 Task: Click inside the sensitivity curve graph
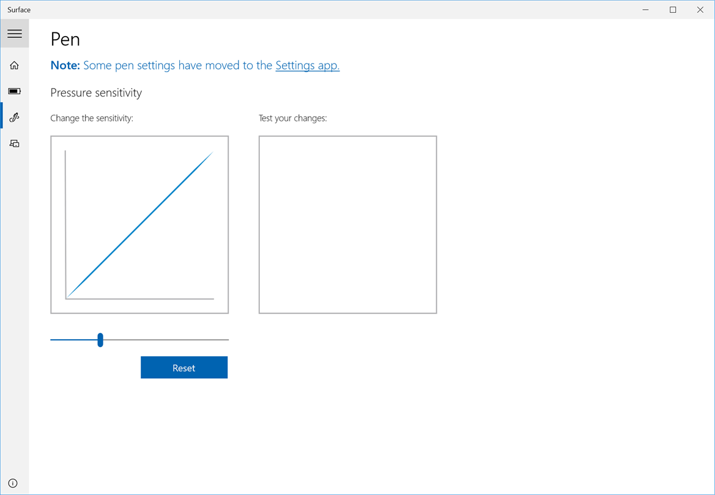click(x=139, y=225)
